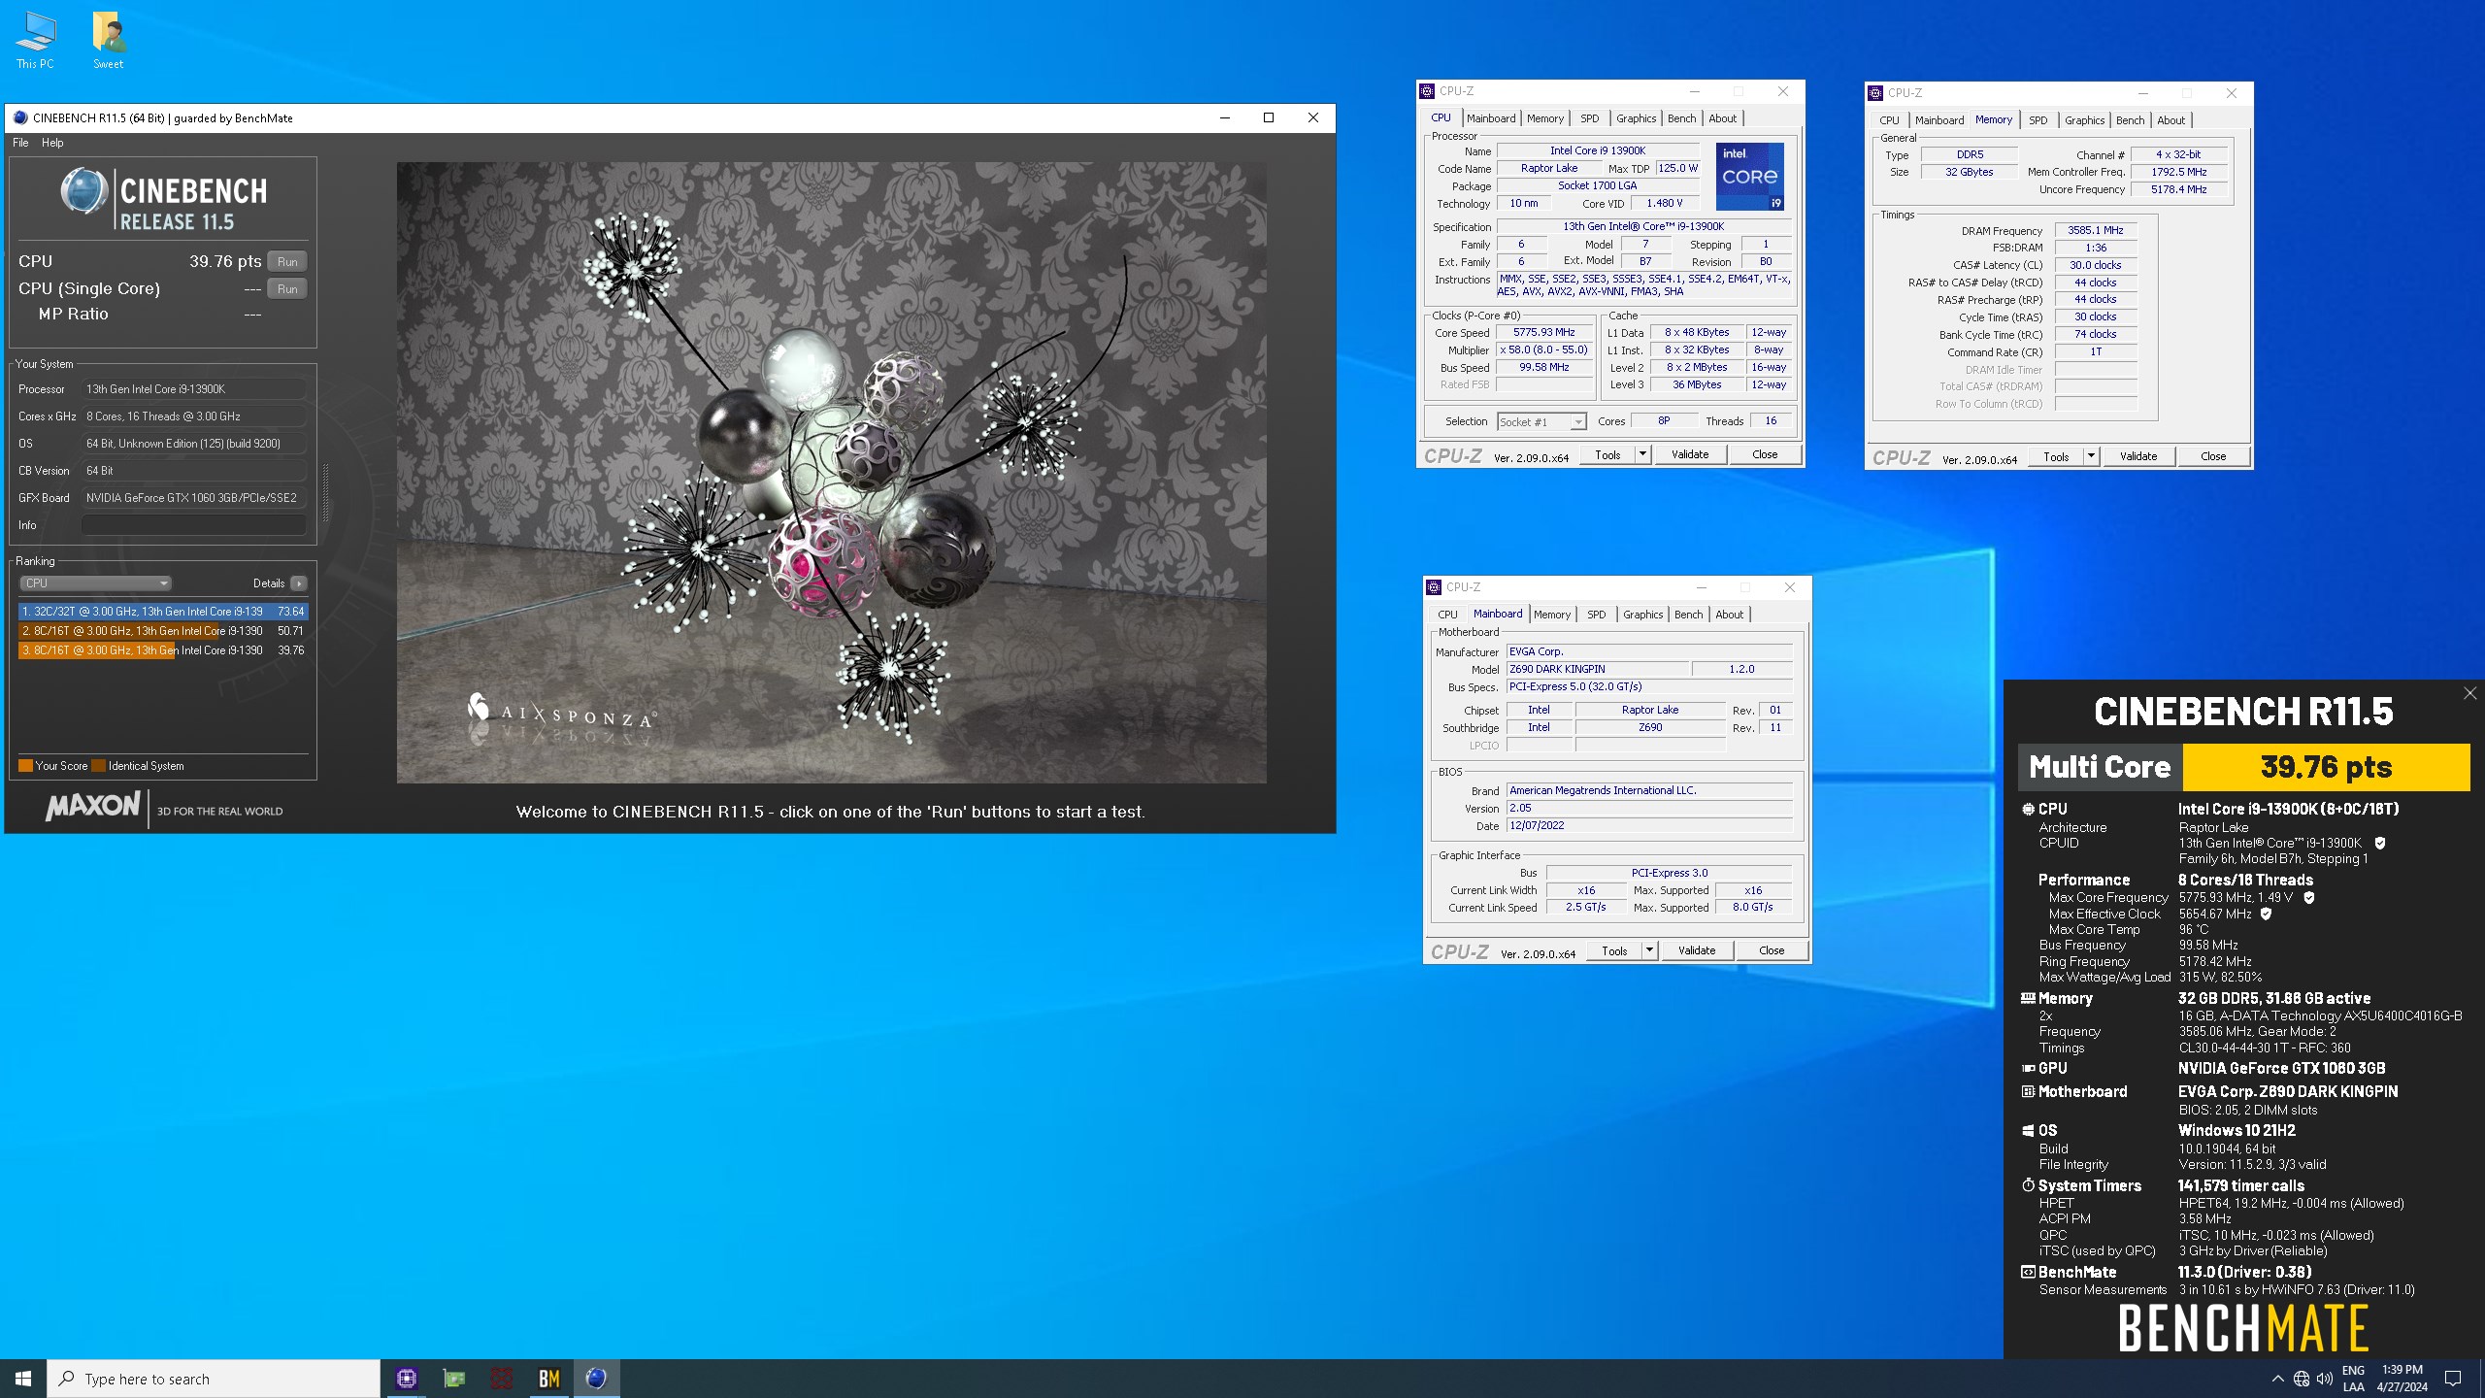The height and width of the screenshot is (1398, 2485).
Task: Open CPU-Z from the taskbar
Action: coord(407,1379)
